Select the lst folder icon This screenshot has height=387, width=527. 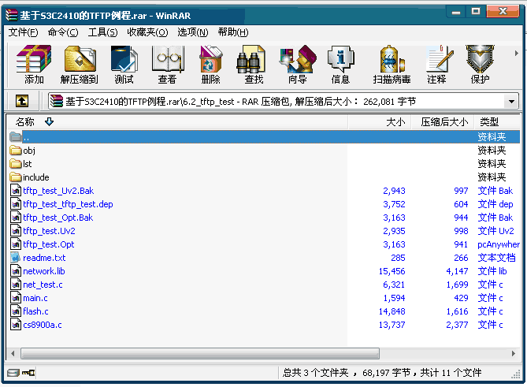pyautogui.click(x=16, y=164)
